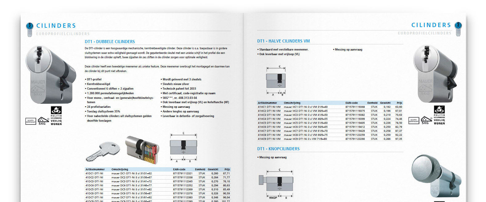Viewport: 486px width, 202px height.
Task: Select the KNOP dimension diagram
Action: tap(276, 184)
